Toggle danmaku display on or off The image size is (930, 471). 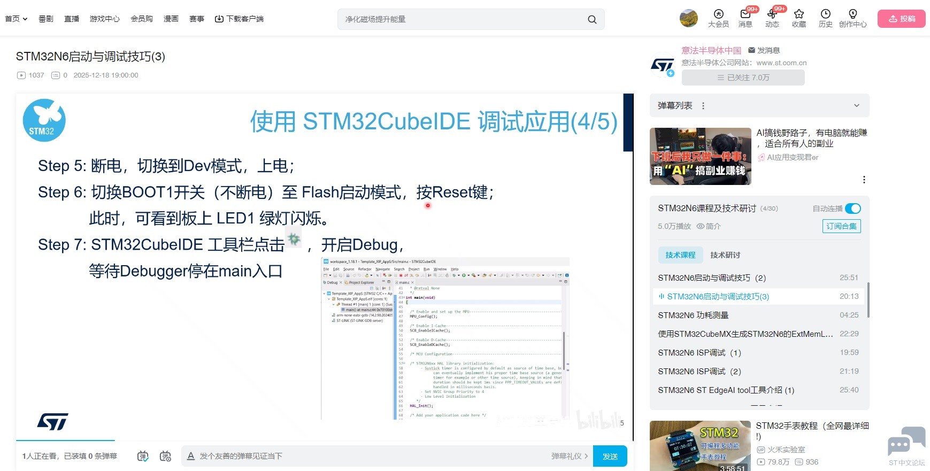point(143,456)
